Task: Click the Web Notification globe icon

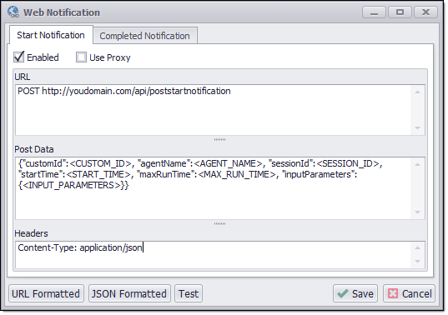Action: [x=13, y=12]
